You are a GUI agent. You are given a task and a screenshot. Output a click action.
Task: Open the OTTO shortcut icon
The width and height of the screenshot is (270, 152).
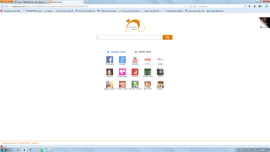(148, 59)
